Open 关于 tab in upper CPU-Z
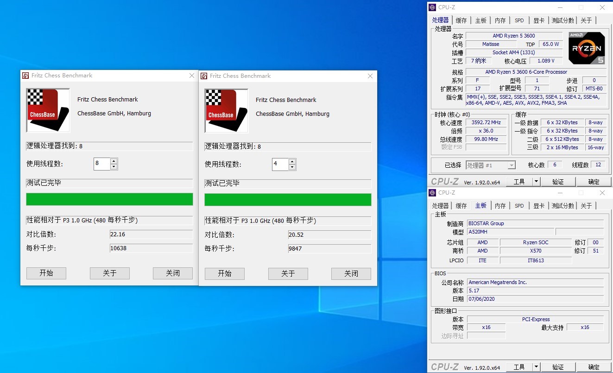Viewport: 613px width, 373px height. tap(586, 20)
